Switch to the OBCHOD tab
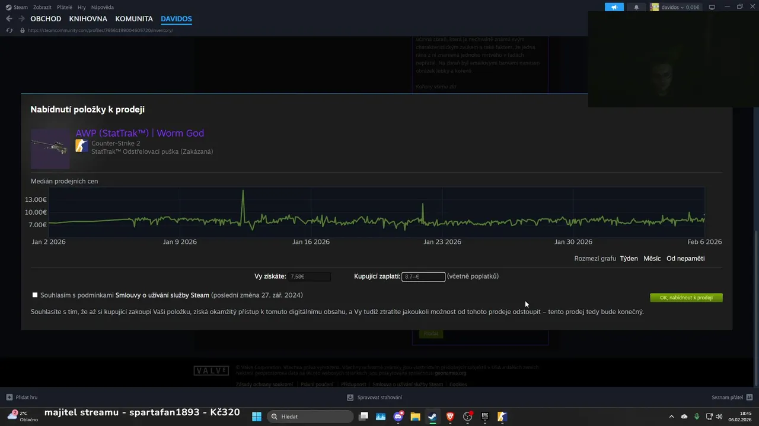This screenshot has width=759, height=426. tap(46, 19)
